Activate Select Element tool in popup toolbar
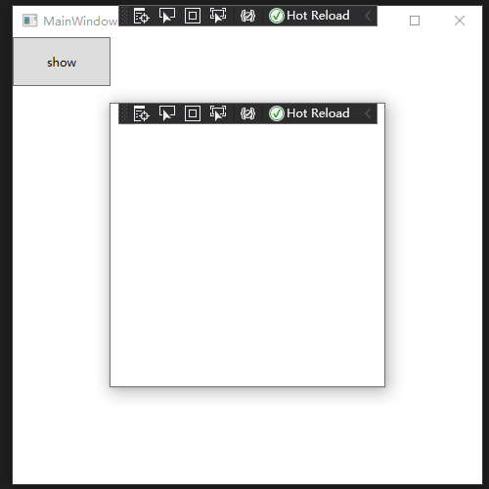Viewport: 489px width, 489px height. point(167,113)
